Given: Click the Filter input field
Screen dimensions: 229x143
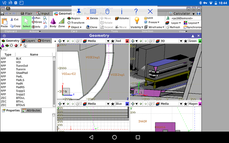Looking at the screenshot, I should point(28,50).
